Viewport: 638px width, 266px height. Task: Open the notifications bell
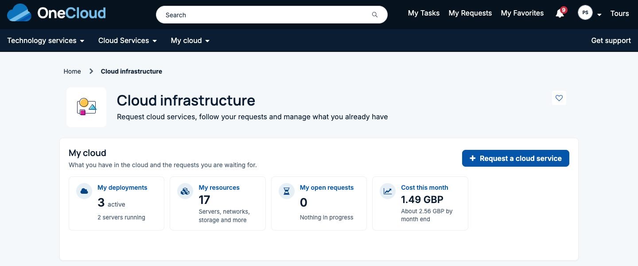pyautogui.click(x=560, y=14)
